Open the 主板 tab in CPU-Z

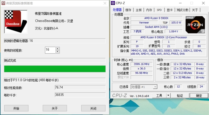click(x=139, y=10)
